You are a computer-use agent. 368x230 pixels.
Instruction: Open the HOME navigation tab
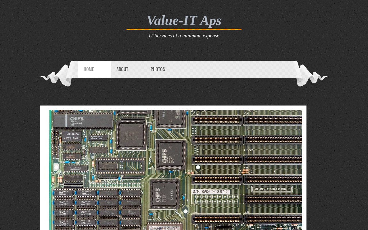(x=89, y=69)
